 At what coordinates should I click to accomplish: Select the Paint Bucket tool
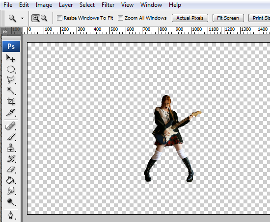(x=11, y=180)
